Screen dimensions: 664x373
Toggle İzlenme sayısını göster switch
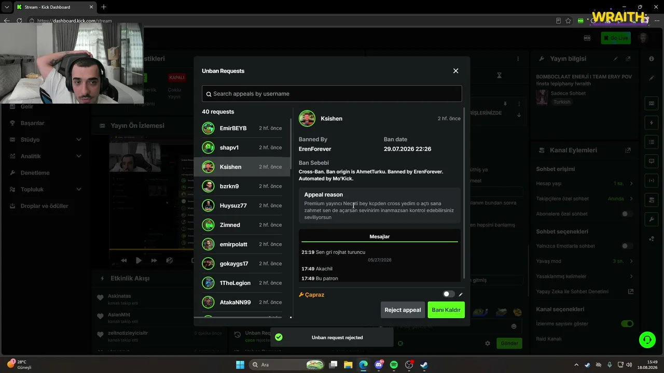tap(627, 324)
